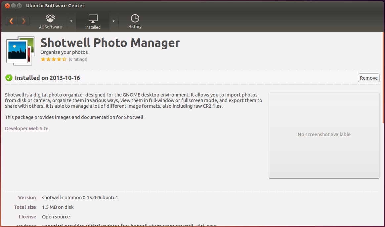Image resolution: width=385 pixels, height=227 pixels.
Task: Open the History view
Action: 135,21
